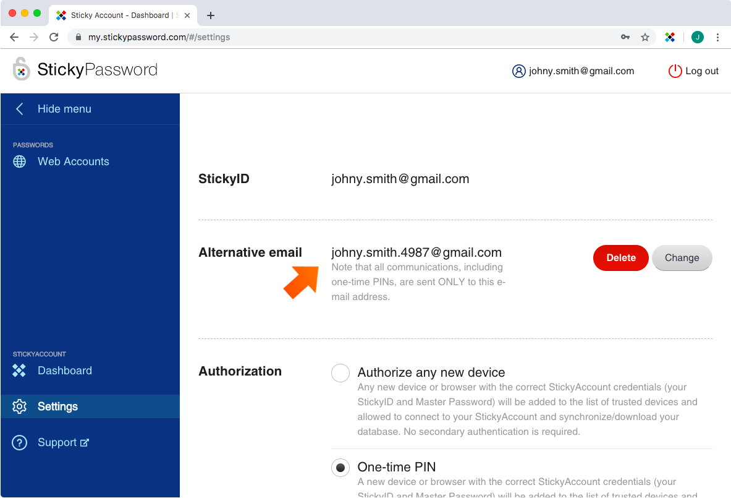Screen dimensions: 731x498
Task: Open a new browser tab
Action: (x=211, y=15)
